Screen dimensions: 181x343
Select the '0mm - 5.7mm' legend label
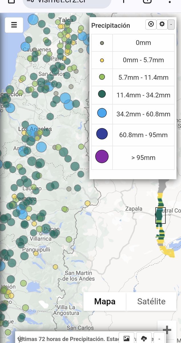tap(143, 60)
